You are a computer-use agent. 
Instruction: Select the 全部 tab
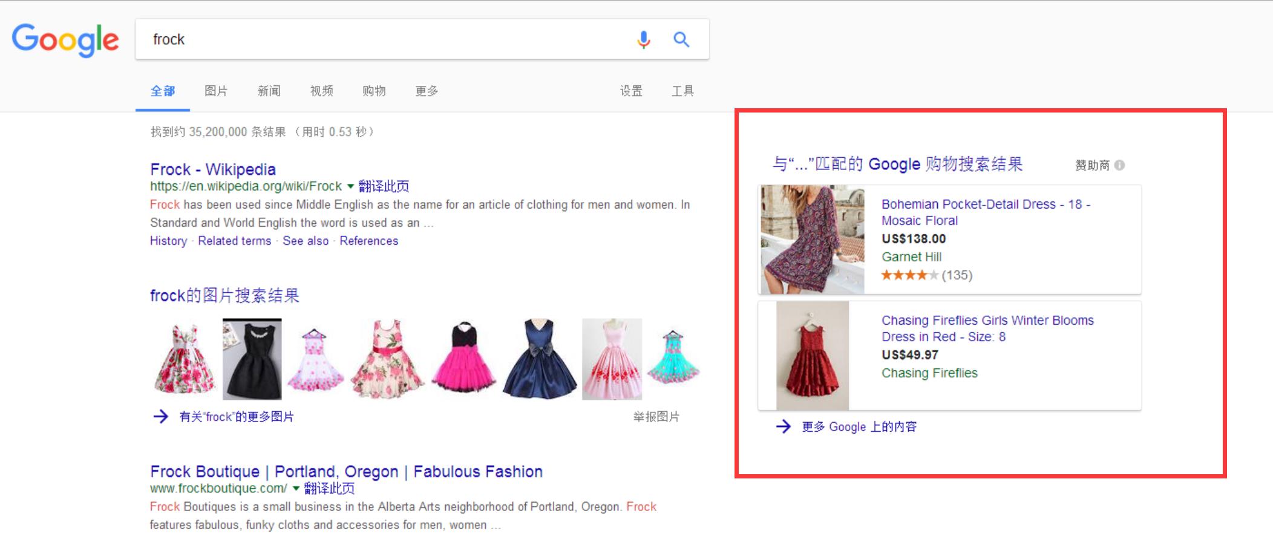tap(163, 91)
